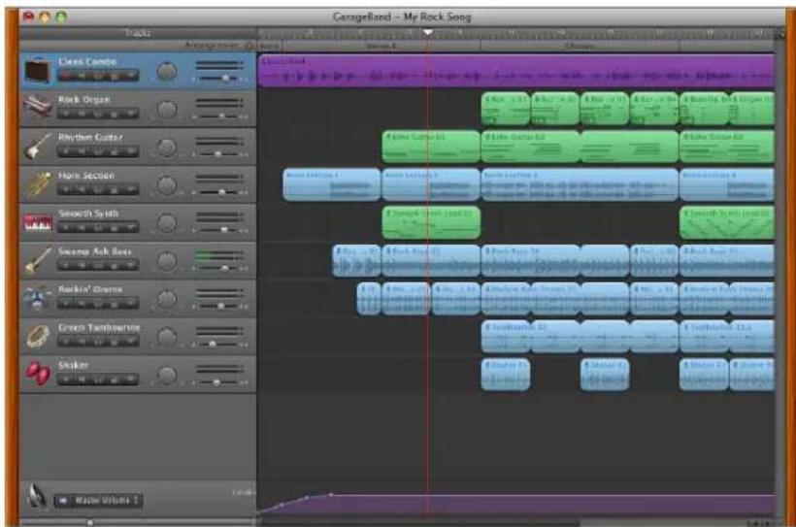Toggle record enable on Clean Combo track

(65, 76)
